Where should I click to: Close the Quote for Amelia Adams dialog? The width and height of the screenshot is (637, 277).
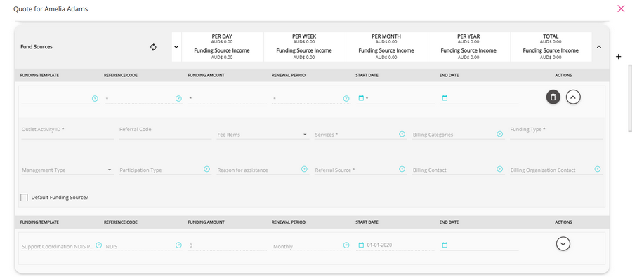(x=621, y=8)
